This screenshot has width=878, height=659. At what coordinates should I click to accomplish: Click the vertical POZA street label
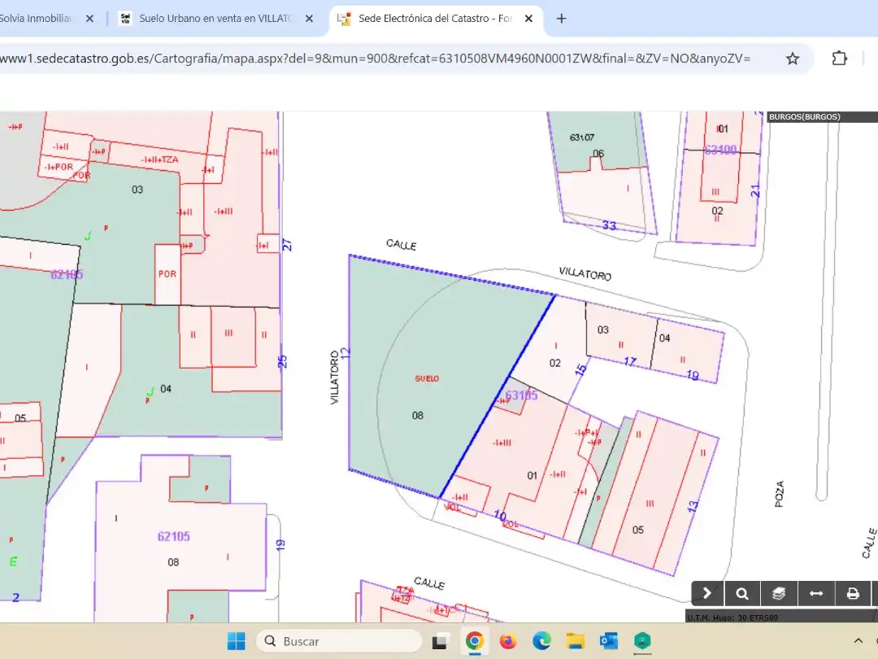pos(779,495)
